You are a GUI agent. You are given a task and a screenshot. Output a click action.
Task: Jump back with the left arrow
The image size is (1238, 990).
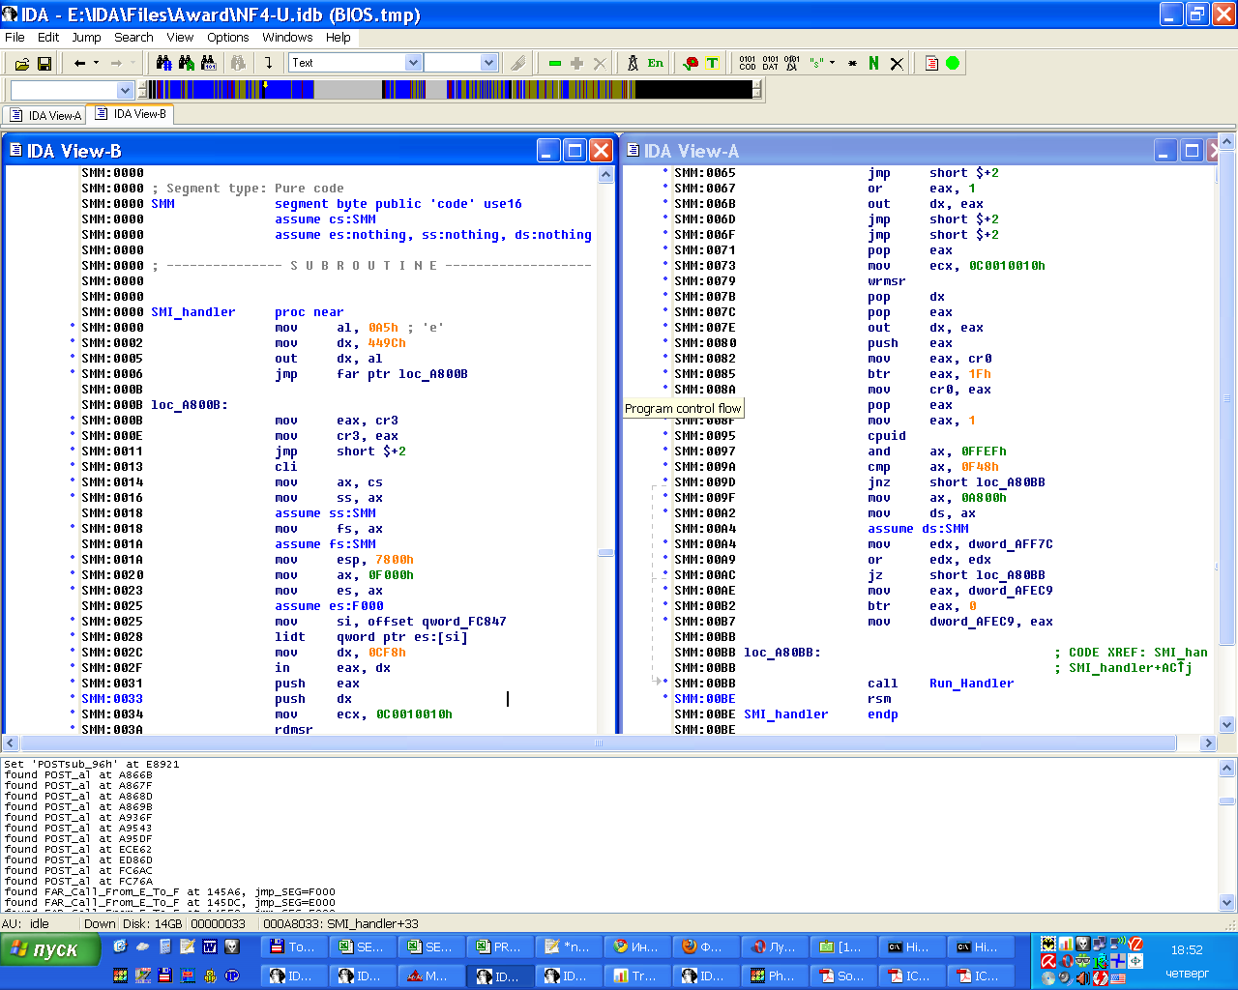[x=79, y=64]
